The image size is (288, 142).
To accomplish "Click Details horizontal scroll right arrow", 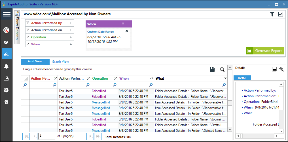I will coord(276,136).
